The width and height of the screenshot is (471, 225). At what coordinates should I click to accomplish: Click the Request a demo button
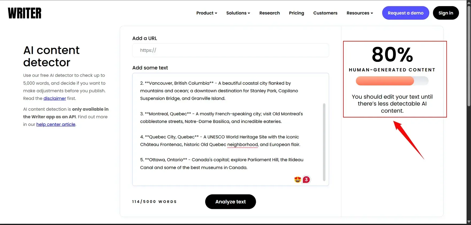(405, 13)
